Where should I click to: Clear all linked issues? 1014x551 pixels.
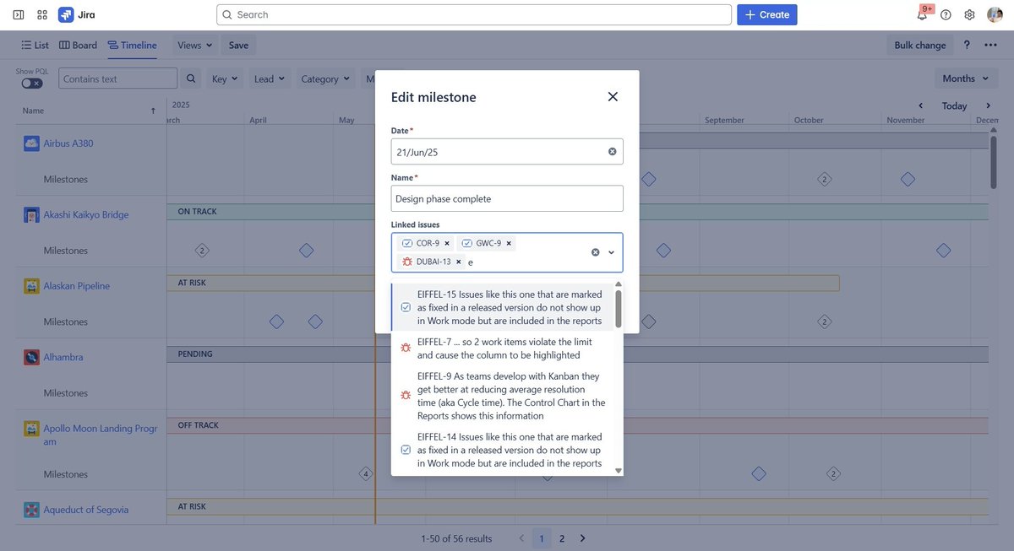[595, 252]
